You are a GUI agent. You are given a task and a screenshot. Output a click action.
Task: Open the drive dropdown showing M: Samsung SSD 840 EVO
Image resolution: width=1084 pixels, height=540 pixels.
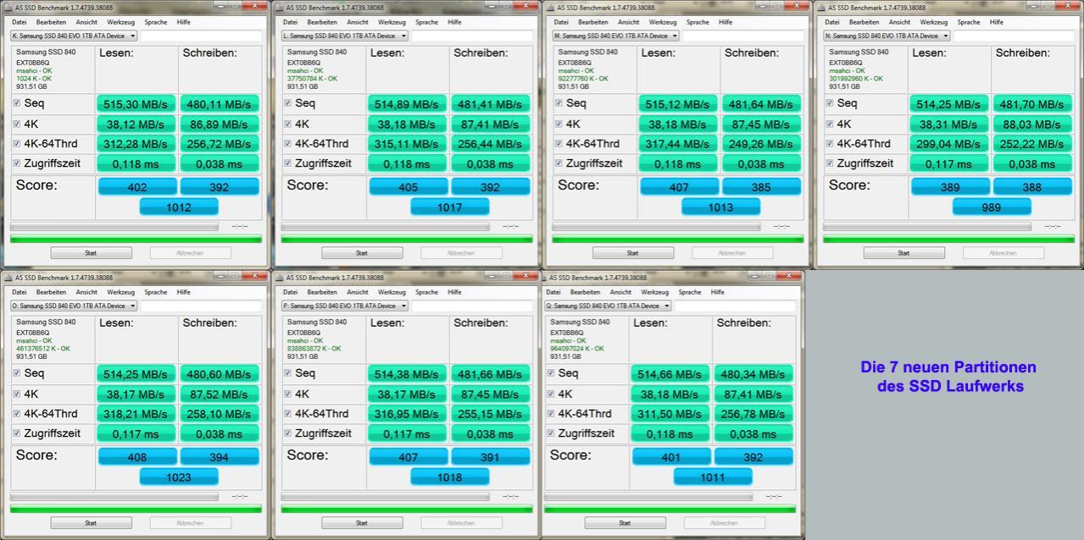click(616, 36)
